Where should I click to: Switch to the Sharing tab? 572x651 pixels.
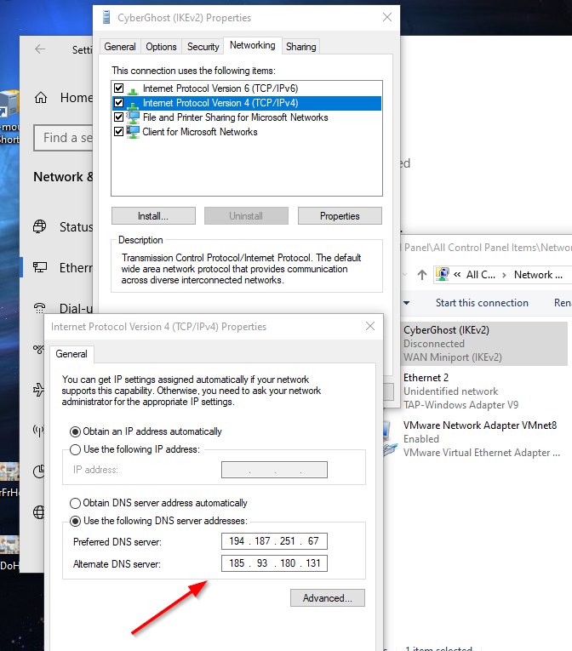click(300, 47)
